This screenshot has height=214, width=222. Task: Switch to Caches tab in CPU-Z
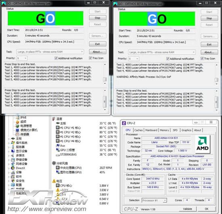pyautogui.click(x=138, y=130)
